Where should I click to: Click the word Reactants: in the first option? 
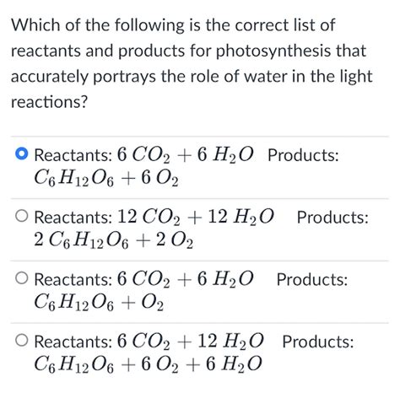pyautogui.click(x=73, y=155)
